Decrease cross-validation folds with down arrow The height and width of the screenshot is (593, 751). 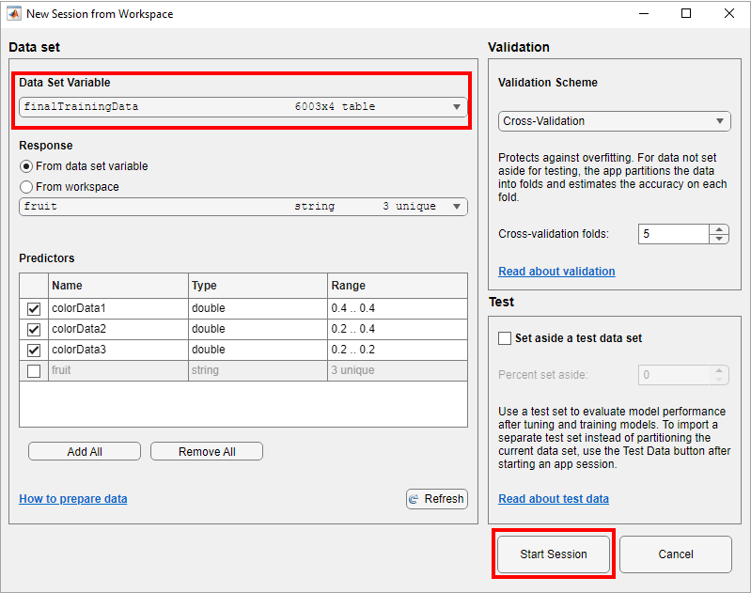tap(719, 239)
